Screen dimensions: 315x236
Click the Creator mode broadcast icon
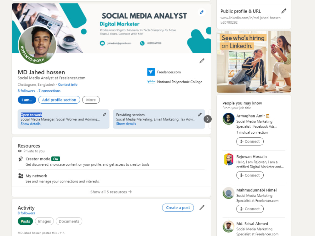coord(20,159)
